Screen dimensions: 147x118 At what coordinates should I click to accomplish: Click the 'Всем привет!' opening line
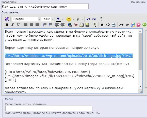click(69, 32)
